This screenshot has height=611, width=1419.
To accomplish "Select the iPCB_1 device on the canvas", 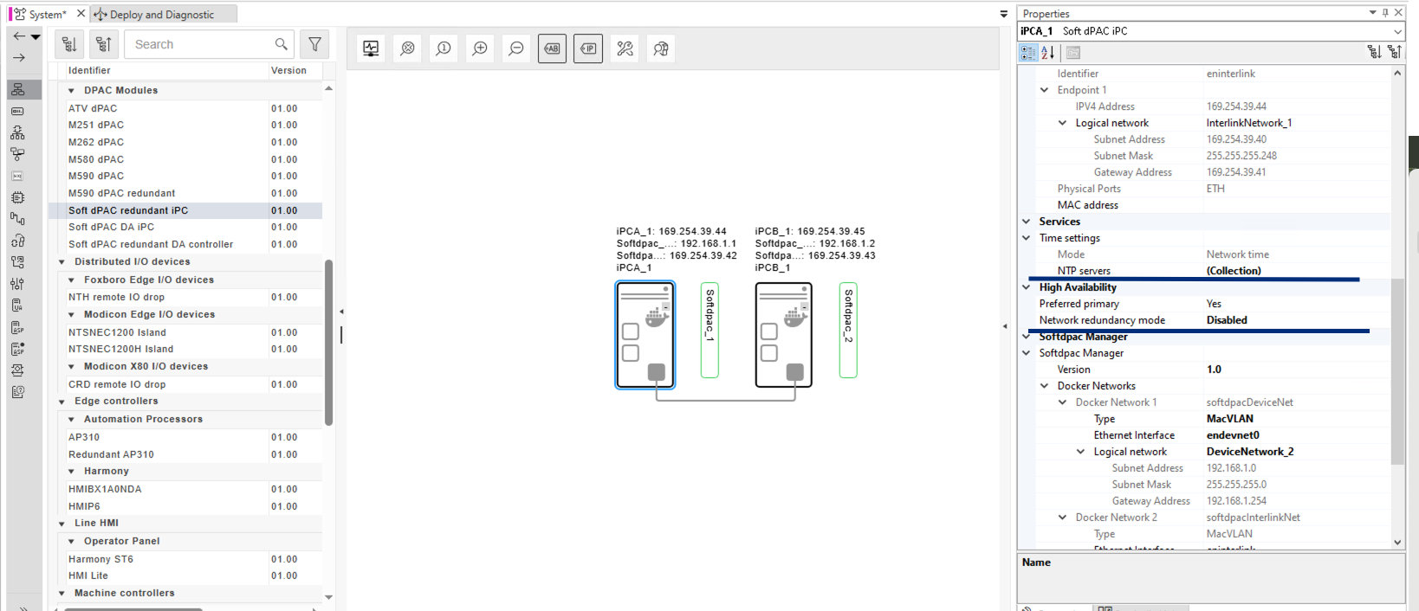I will [x=784, y=335].
